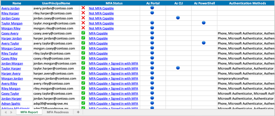
Task: Click the red X icon for avery.jordan@contoso.com
Action: [83, 8]
